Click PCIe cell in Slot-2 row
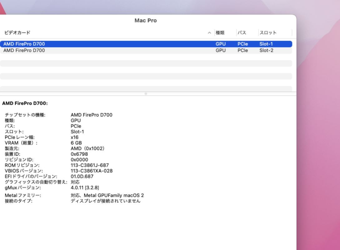 coord(243,50)
